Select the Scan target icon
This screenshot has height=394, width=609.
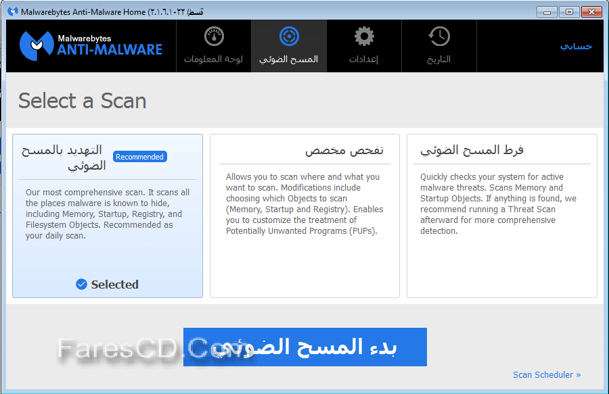click(289, 36)
